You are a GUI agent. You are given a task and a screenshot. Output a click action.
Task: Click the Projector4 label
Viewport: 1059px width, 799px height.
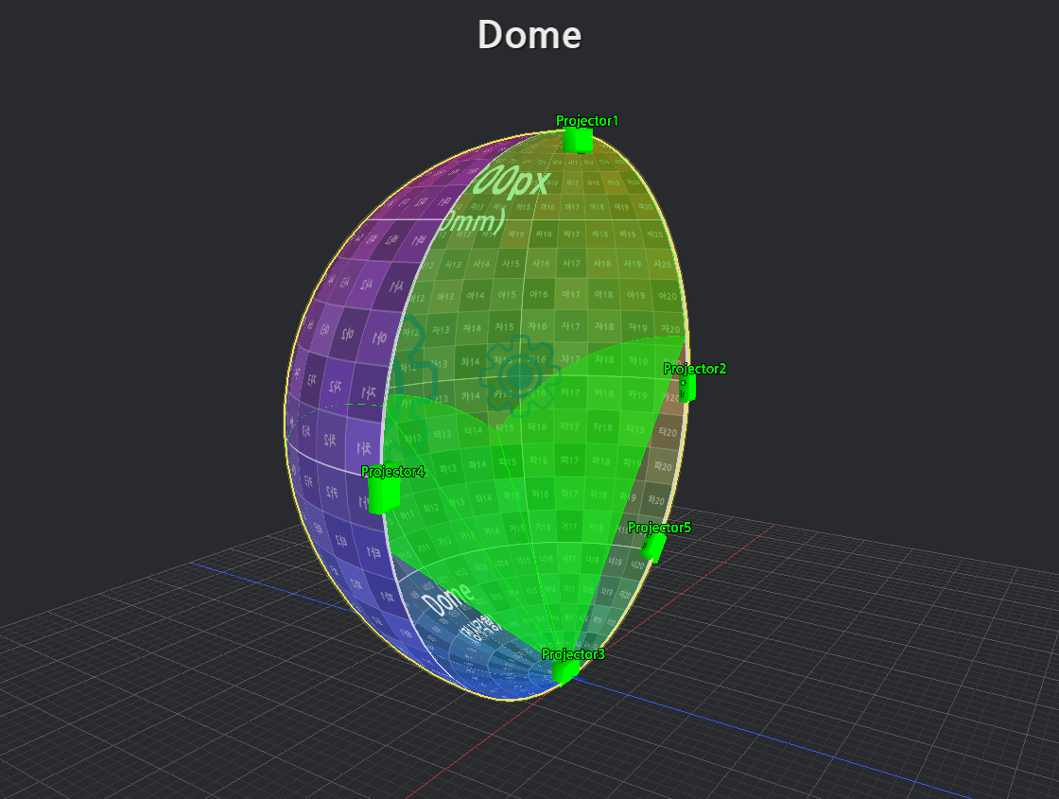[x=392, y=471]
